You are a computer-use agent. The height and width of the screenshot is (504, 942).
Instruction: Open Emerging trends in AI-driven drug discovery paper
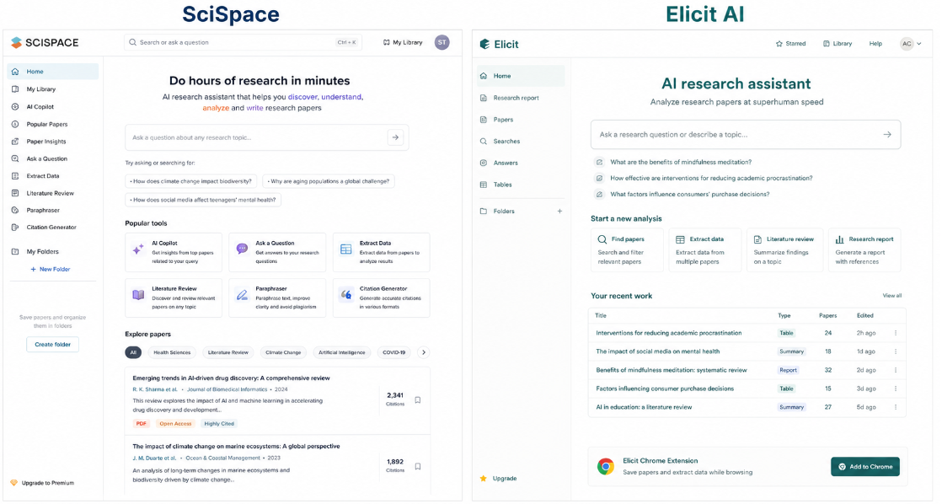(232, 378)
